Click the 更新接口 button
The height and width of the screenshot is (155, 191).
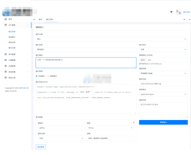point(163,122)
